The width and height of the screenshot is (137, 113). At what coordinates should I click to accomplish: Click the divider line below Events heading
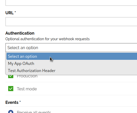(71, 106)
